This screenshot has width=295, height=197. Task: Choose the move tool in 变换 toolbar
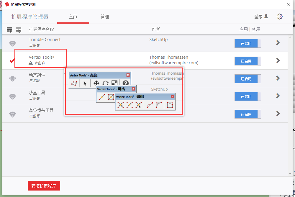(x=96, y=83)
